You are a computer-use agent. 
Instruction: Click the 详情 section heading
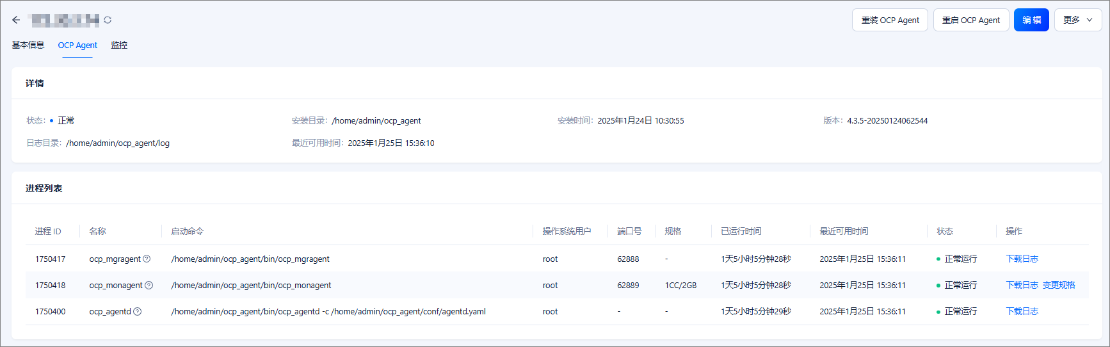tap(35, 83)
